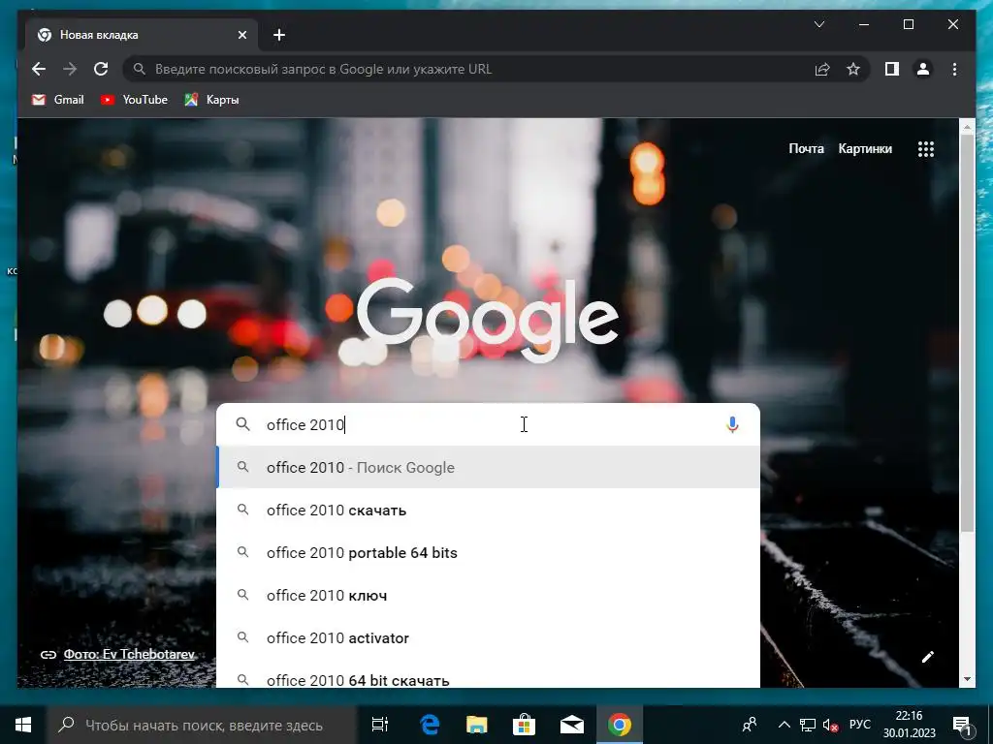Open Microsoft Store from the taskbar
Image resolution: width=993 pixels, height=744 pixels.
pyautogui.click(x=525, y=725)
